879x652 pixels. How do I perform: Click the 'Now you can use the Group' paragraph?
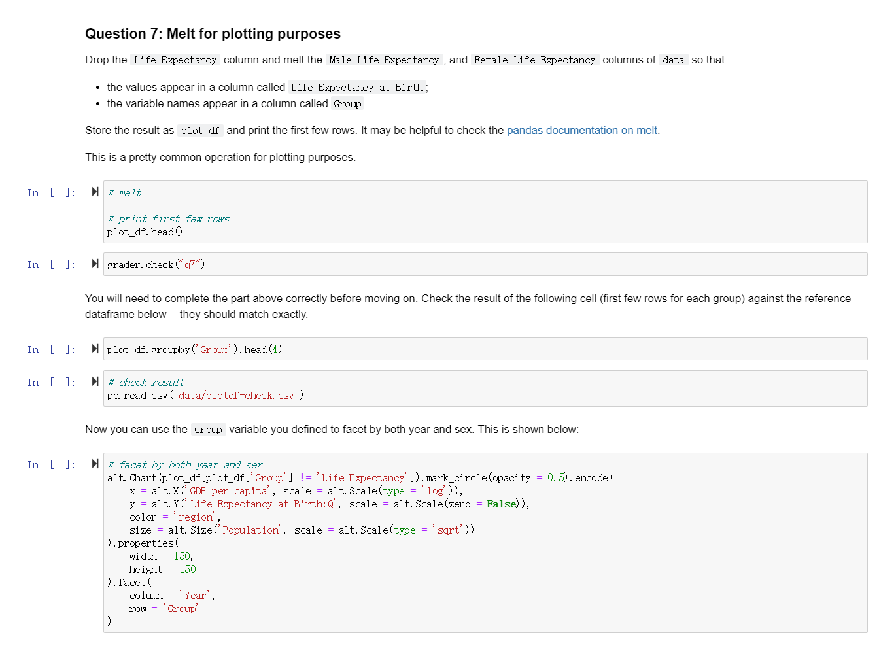tap(331, 430)
